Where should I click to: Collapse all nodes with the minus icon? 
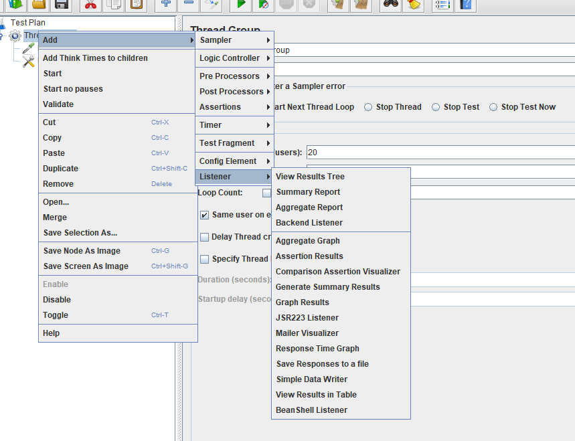coord(189,5)
